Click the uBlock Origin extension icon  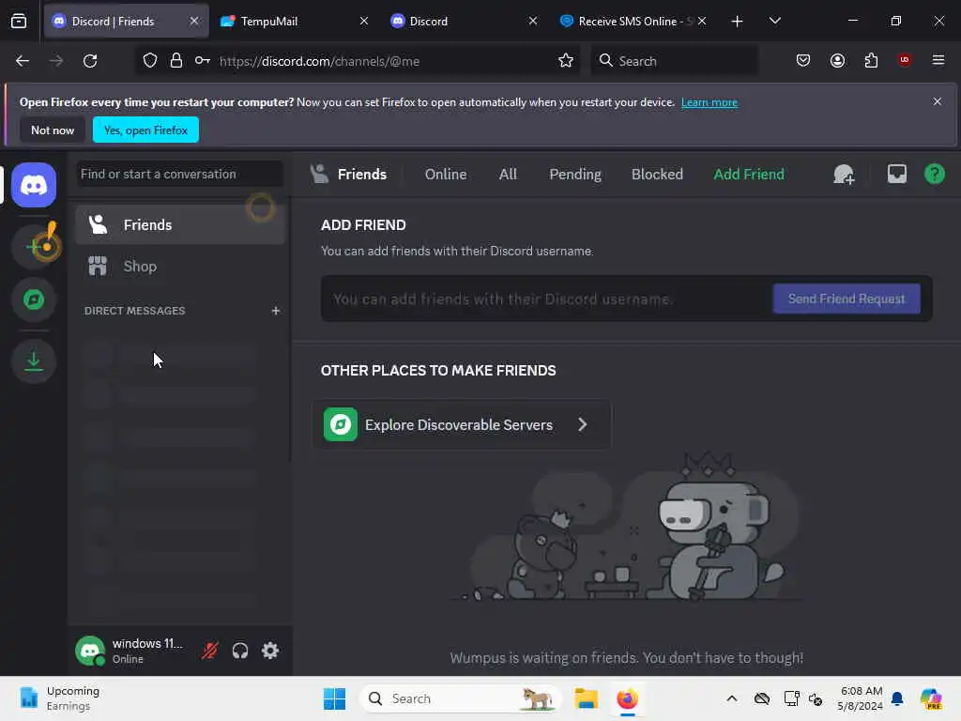tap(904, 60)
